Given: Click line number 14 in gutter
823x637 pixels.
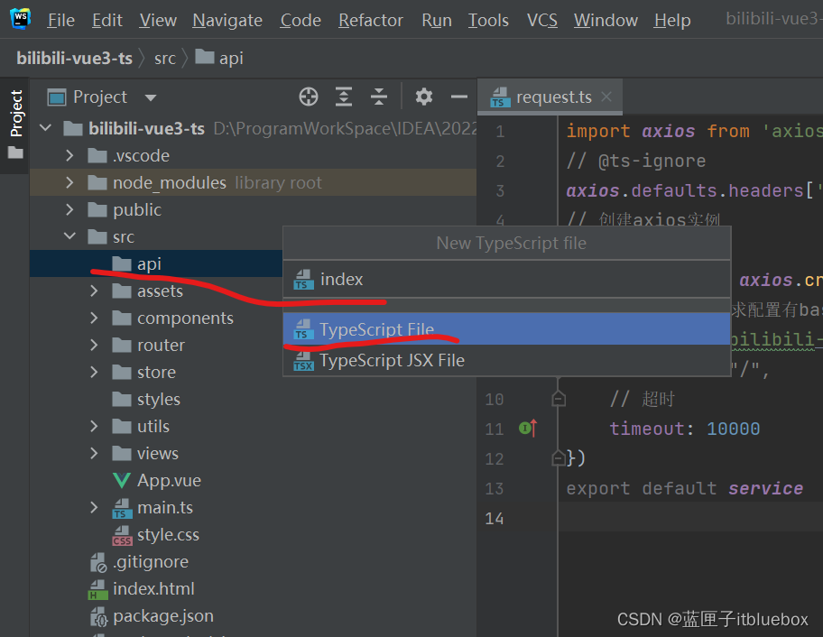Looking at the screenshot, I should click(x=494, y=519).
